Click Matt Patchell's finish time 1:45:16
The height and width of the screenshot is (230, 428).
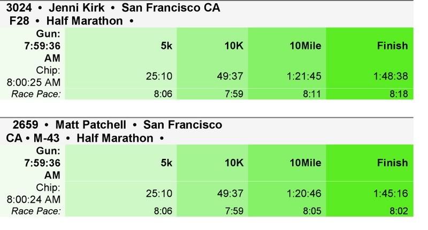pos(391,194)
